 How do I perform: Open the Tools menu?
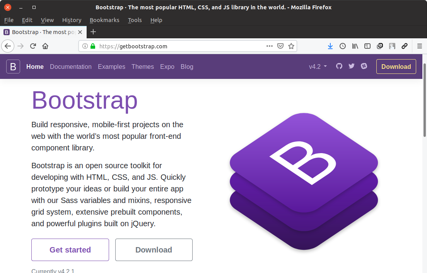[135, 20]
